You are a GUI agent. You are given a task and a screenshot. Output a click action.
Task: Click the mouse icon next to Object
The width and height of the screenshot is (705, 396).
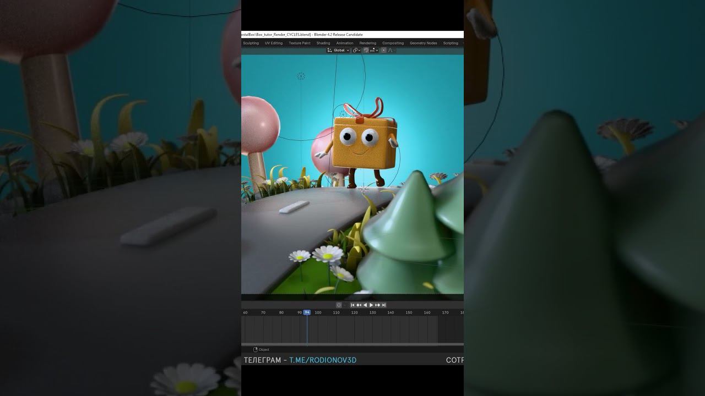coord(255,349)
